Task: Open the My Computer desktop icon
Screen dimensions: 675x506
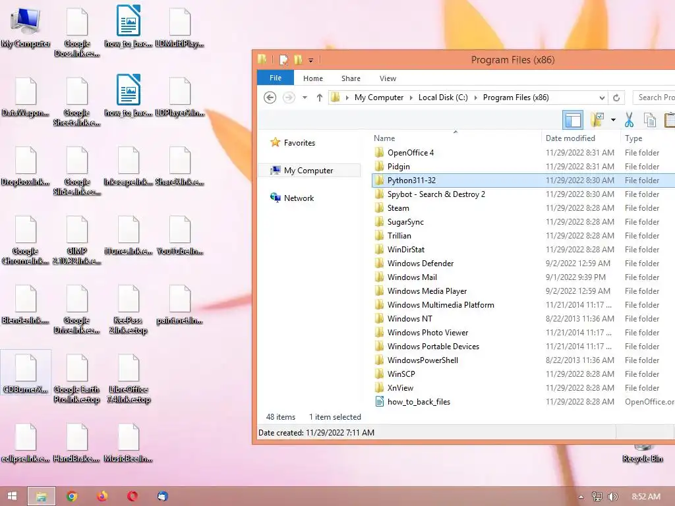Action: pyautogui.click(x=26, y=28)
